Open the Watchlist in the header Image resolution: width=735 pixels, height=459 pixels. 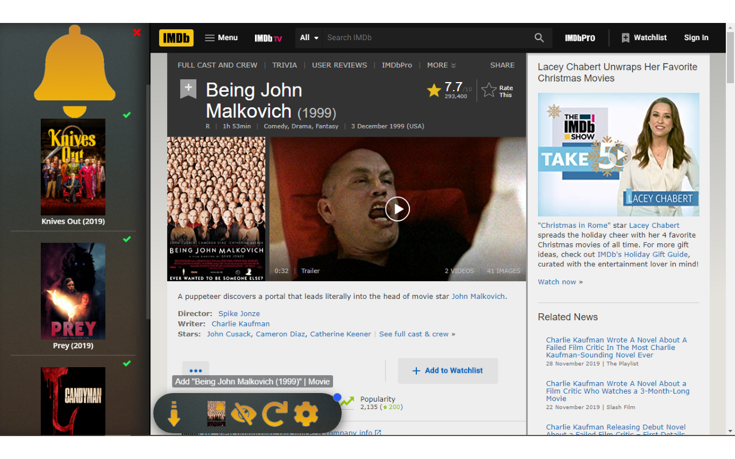(x=644, y=38)
